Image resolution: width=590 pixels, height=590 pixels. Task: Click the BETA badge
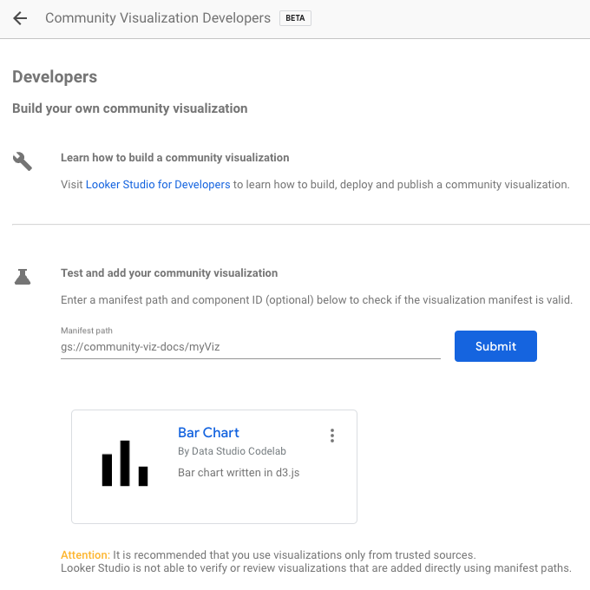tap(295, 18)
